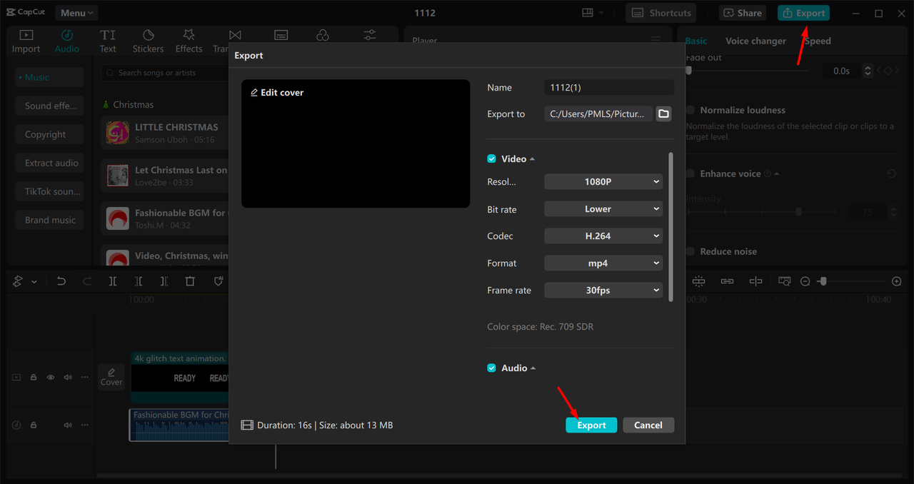Image resolution: width=914 pixels, height=484 pixels.
Task: Click the Split clip tool icon
Action: (x=113, y=281)
